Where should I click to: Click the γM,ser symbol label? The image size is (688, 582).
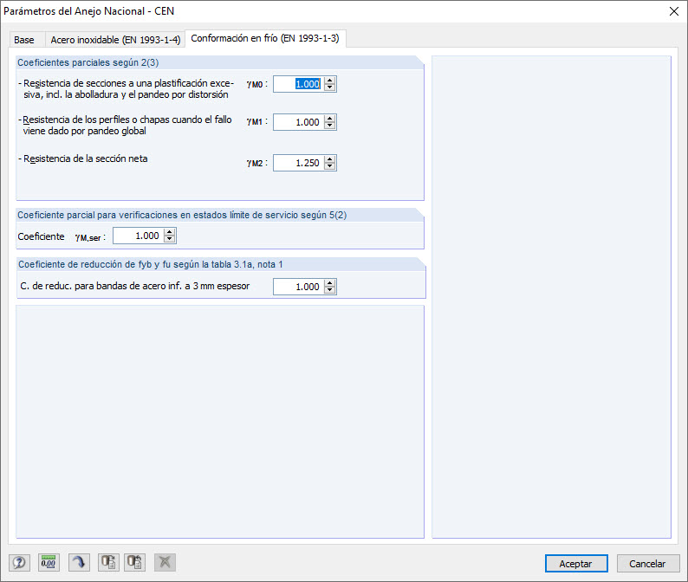pos(90,237)
